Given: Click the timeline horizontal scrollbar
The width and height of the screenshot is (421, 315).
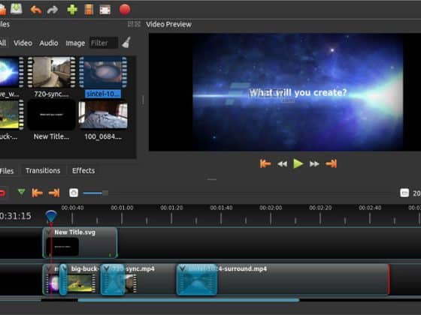Looking at the screenshot, I should pyautogui.click(x=189, y=300).
